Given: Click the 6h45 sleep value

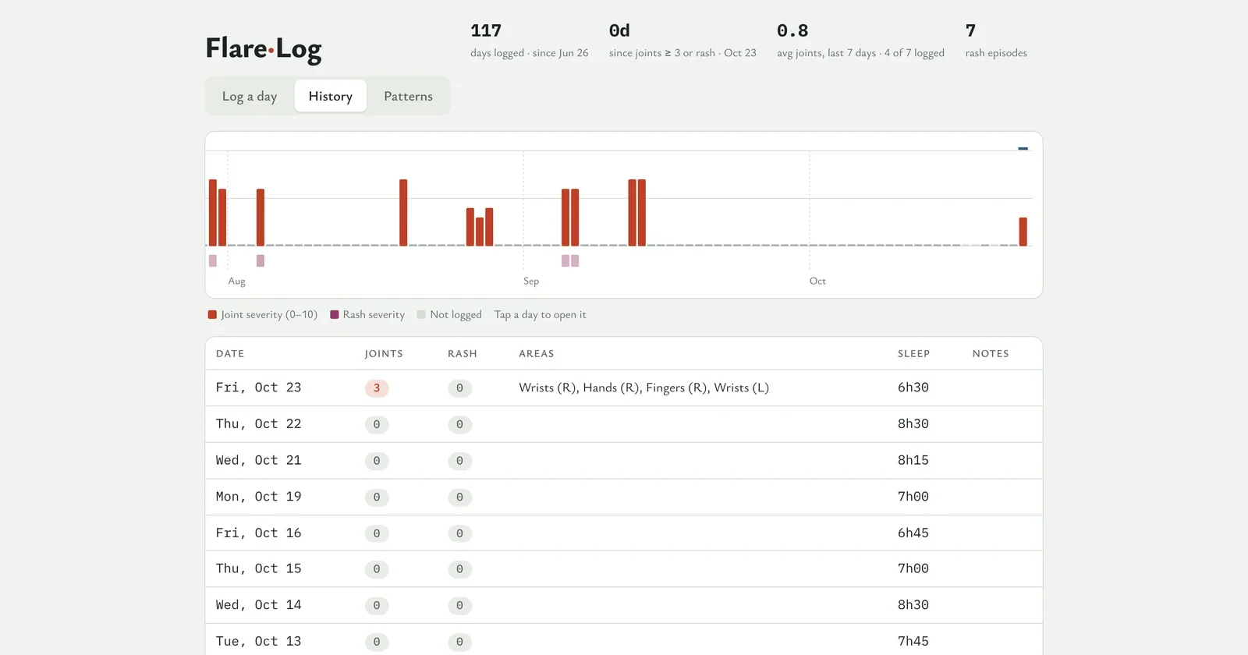Looking at the screenshot, I should coord(913,533).
